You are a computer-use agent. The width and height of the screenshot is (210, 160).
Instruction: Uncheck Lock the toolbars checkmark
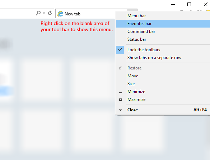pos(120,50)
